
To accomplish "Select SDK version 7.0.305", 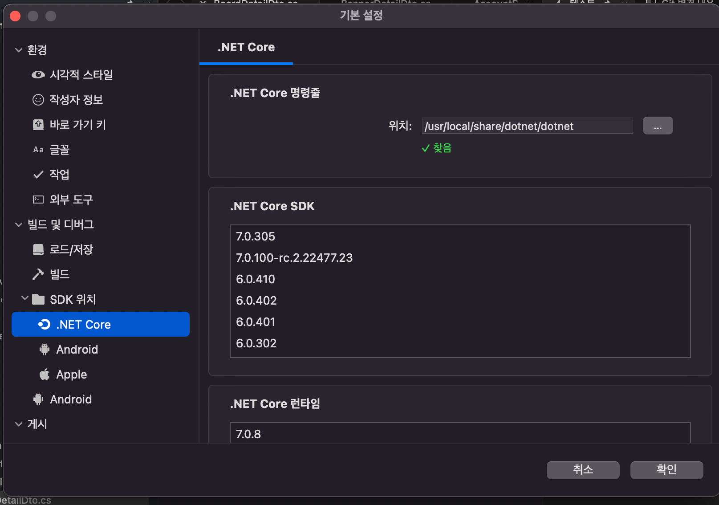I will pyautogui.click(x=460, y=236).
